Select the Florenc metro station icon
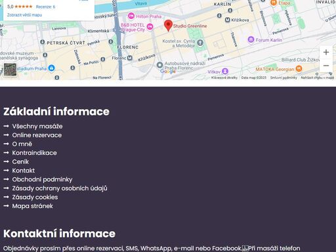The image size is (336, 252). point(130,58)
